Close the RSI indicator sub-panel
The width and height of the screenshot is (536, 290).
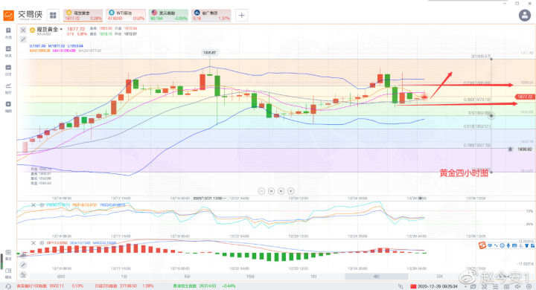[33, 205]
